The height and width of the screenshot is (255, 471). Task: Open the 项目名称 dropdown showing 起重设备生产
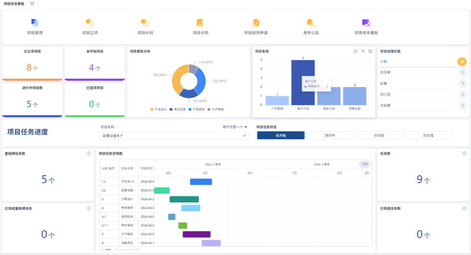[174, 136]
